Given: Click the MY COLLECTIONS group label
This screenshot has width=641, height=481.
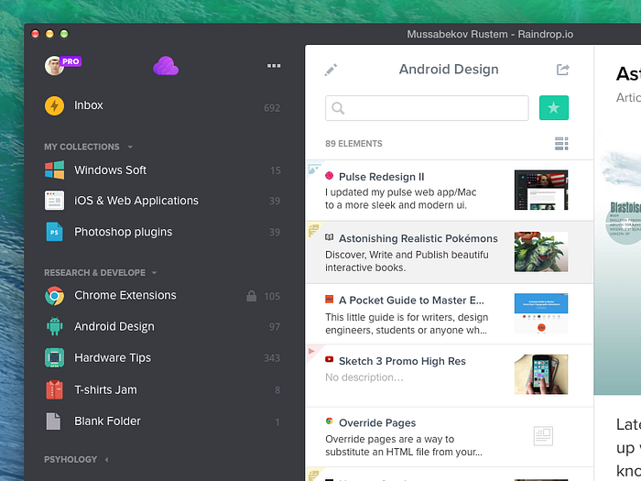Looking at the screenshot, I should pos(81,147).
